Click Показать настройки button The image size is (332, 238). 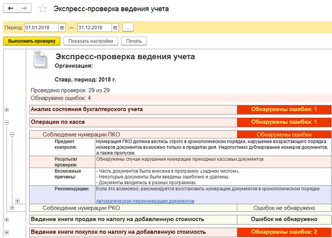(x=91, y=41)
